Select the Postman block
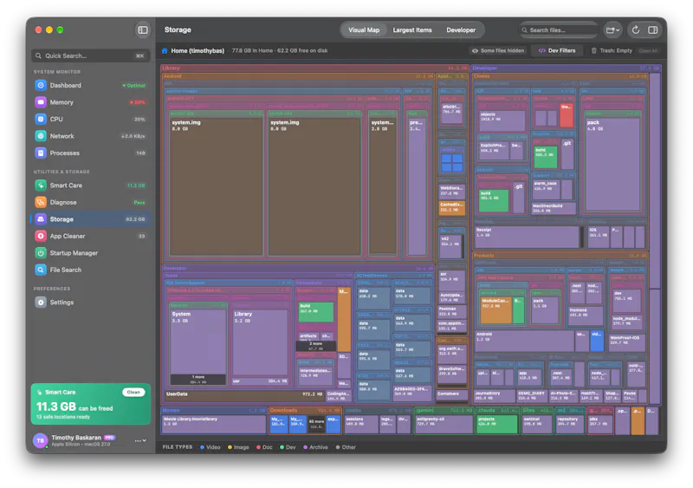The image size is (693, 488). 451,311
